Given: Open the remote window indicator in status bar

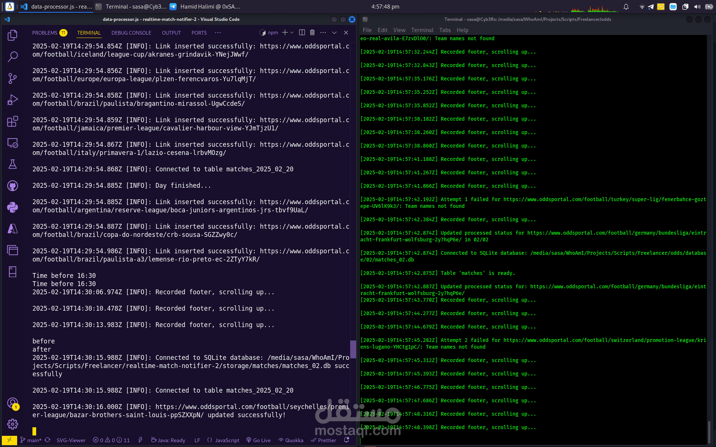Looking at the screenshot, I should click(9, 440).
